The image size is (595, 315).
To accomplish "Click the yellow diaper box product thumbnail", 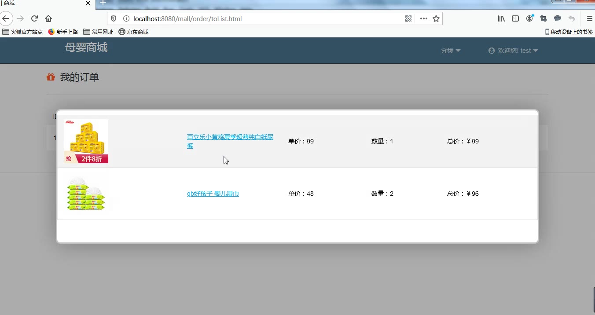I will point(86,141).
